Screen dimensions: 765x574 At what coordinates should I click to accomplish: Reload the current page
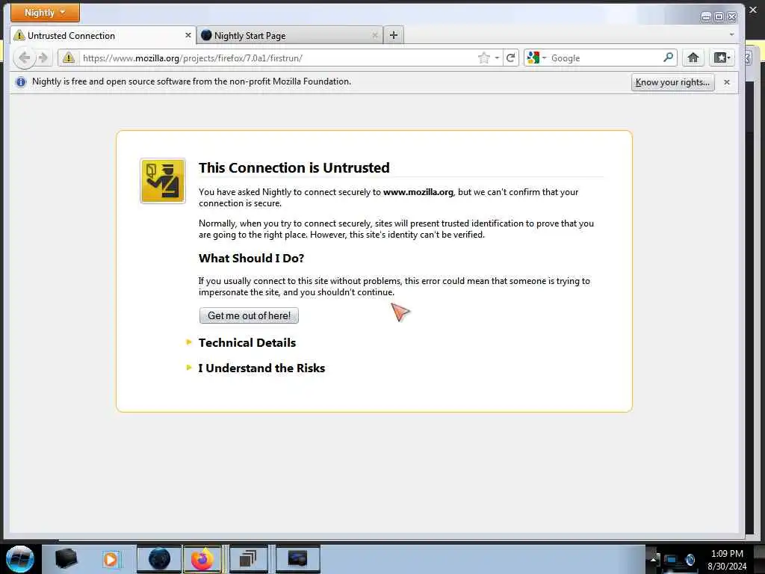(510, 58)
